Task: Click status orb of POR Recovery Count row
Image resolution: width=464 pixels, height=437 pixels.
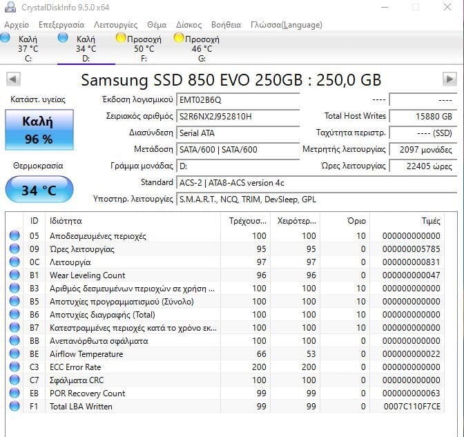Action: tap(14, 394)
